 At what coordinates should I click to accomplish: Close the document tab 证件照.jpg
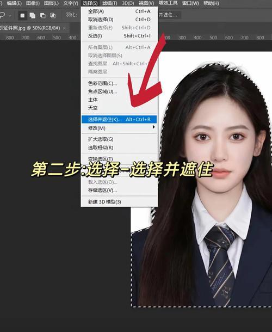click(x=64, y=28)
